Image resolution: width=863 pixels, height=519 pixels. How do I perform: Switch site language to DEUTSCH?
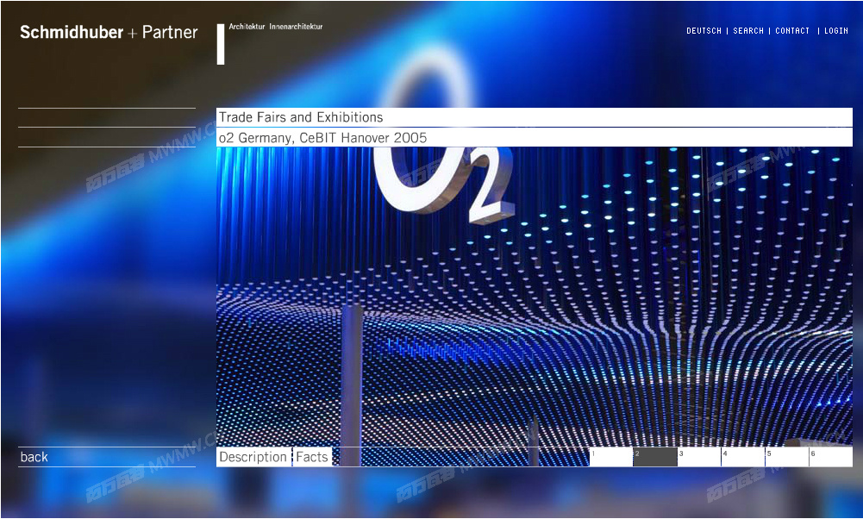tap(704, 31)
